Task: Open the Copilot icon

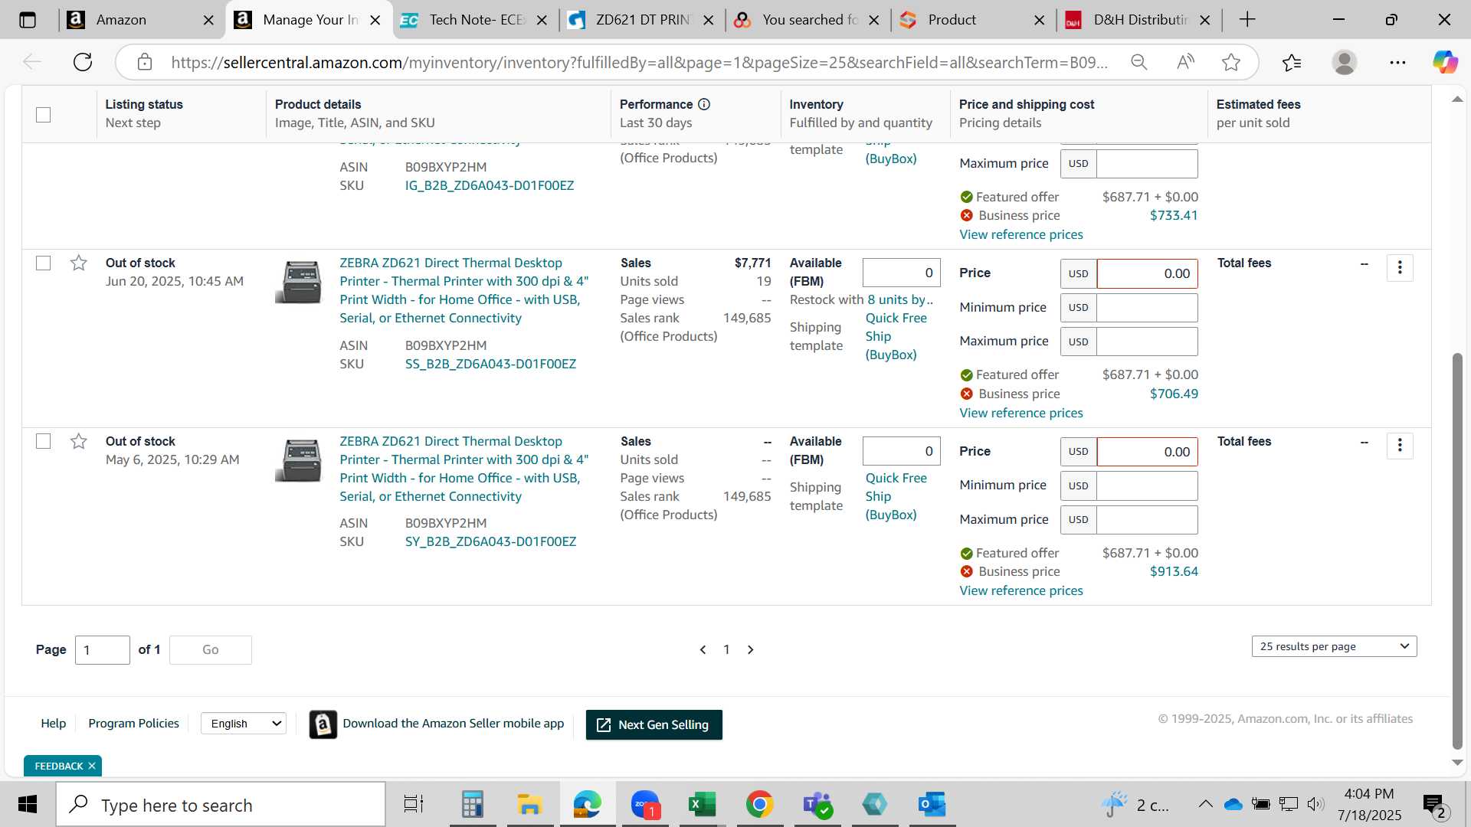Action: tap(1445, 62)
